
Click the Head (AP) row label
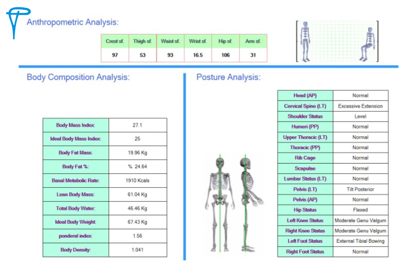305,95
